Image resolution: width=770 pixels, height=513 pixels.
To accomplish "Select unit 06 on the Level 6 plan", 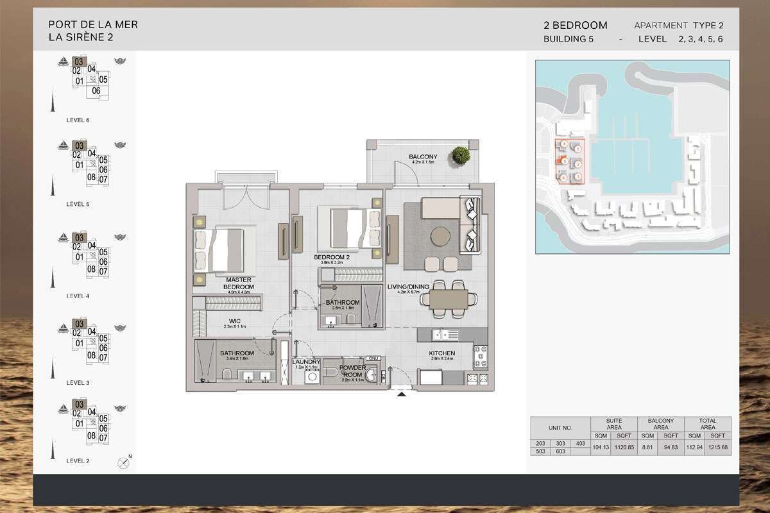I will (96, 90).
